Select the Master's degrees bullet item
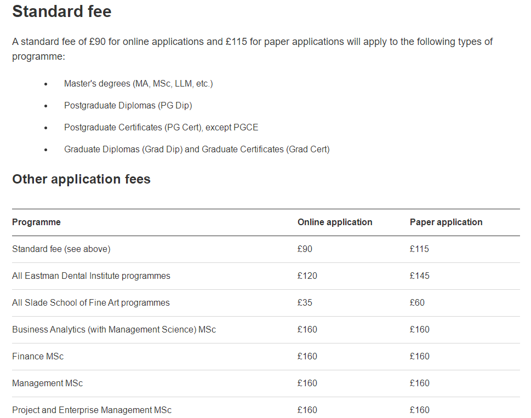The height and width of the screenshot is (418, 531). click(138, 84)
